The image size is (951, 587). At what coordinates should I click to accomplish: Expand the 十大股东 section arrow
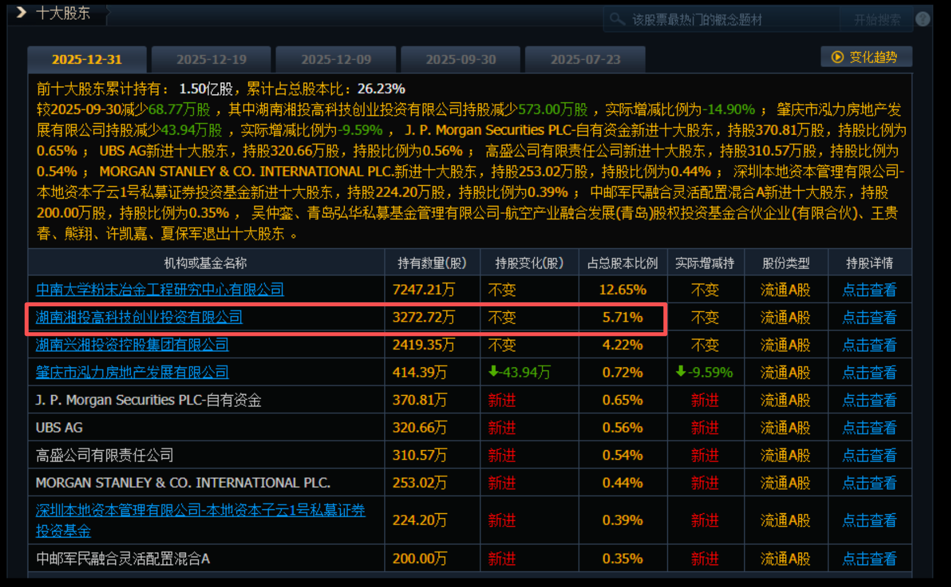click(21, 12)
